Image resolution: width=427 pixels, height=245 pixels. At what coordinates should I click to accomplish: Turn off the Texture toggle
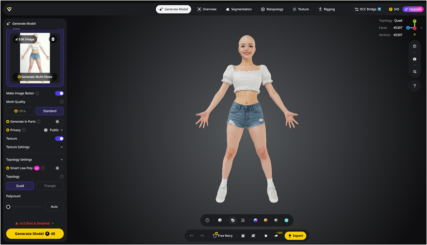pyautogui.click(x=59, y=139)
